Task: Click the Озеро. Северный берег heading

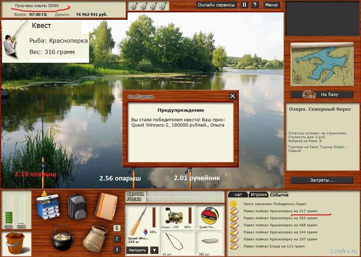Action: [320, 109]
